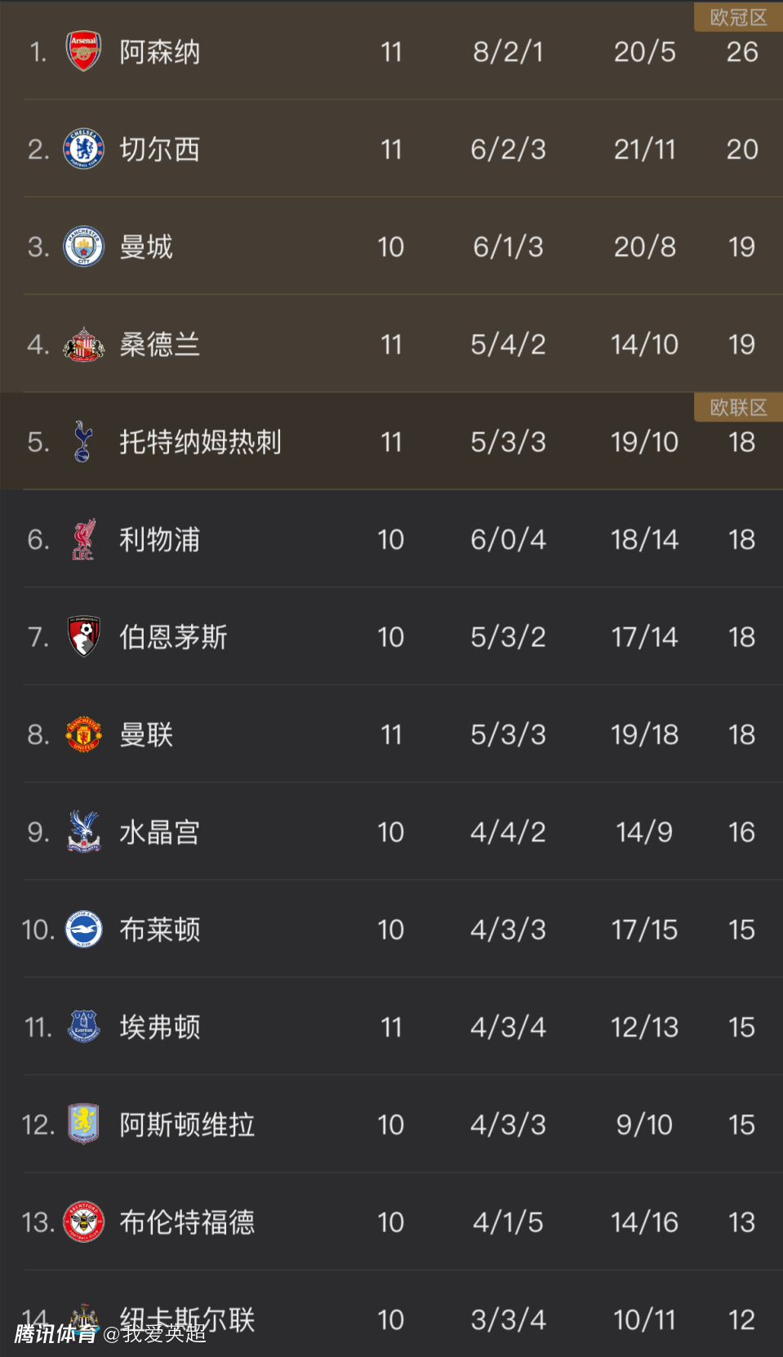Click the Brighton club crest
The height and width of the screenshot is (1357, 783).
(x=83, y=930)
